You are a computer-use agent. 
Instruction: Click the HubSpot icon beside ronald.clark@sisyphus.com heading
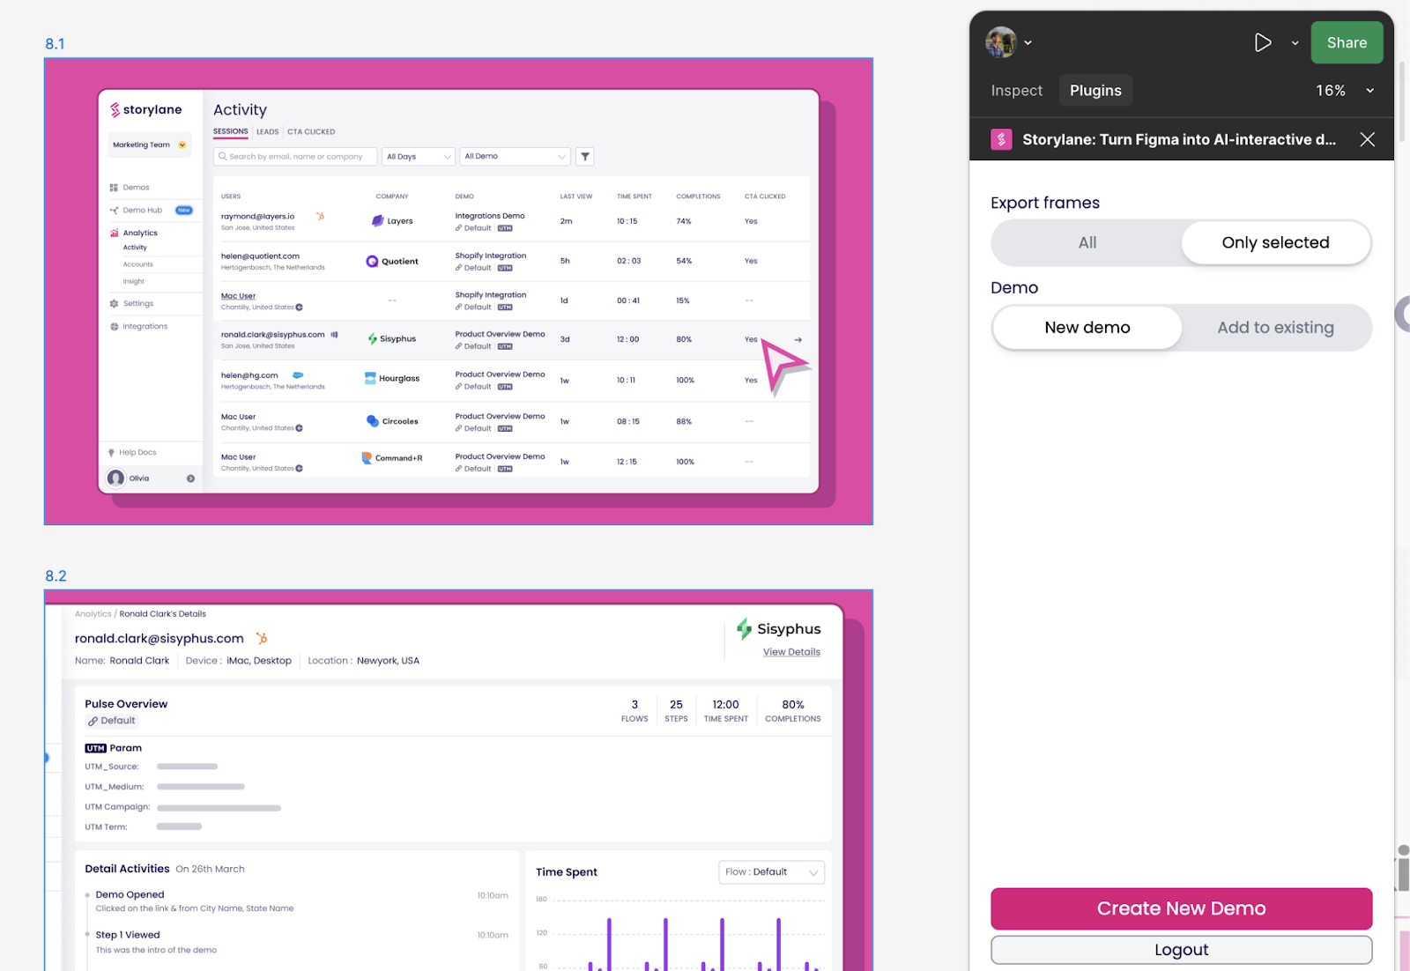point(262,639)
